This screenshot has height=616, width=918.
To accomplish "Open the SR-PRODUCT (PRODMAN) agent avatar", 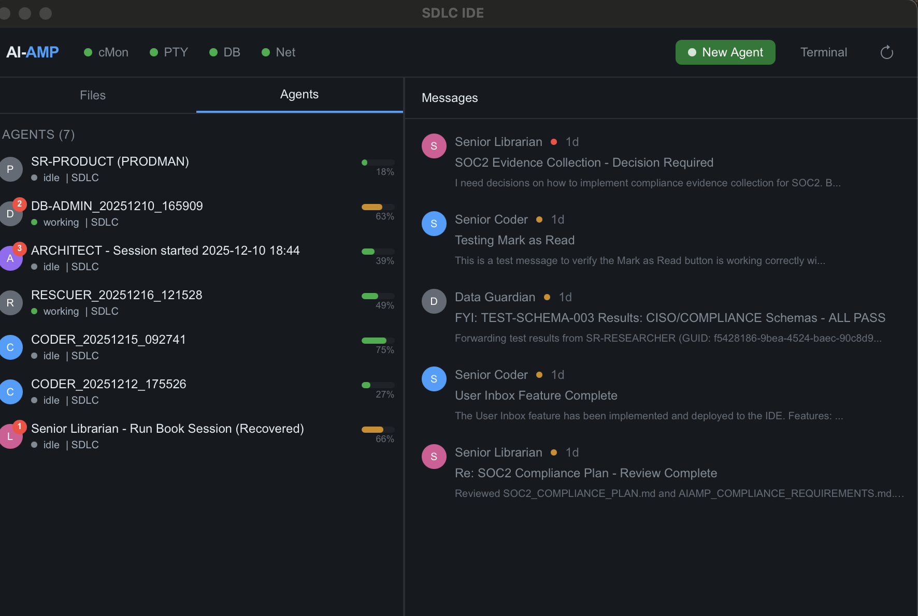I will pos(11,169).
